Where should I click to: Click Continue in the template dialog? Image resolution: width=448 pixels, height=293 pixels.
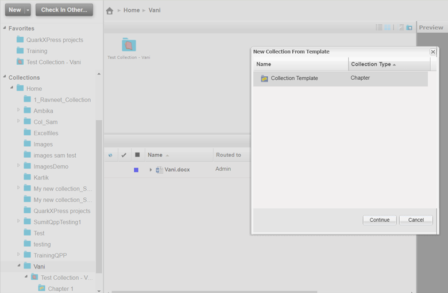[380, 220]
